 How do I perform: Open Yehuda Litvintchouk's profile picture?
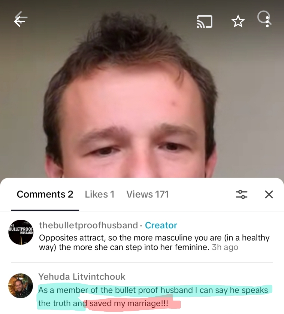pos(21,286)
